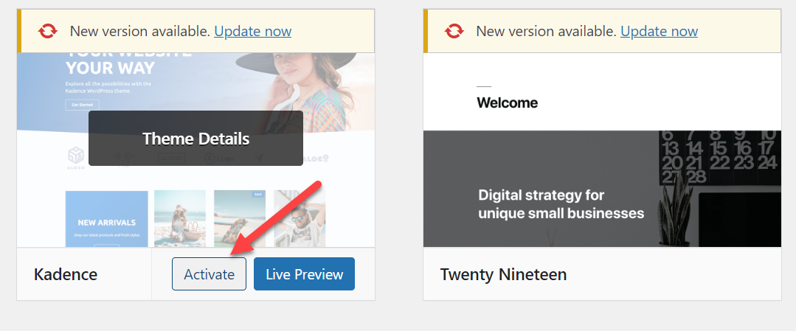The image size is (796, 331).
Task: Open Live Preview for Kadence
Action: (x=304, y=274)
